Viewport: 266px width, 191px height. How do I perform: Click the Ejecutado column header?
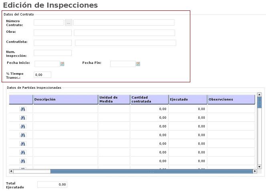point(187,99)
